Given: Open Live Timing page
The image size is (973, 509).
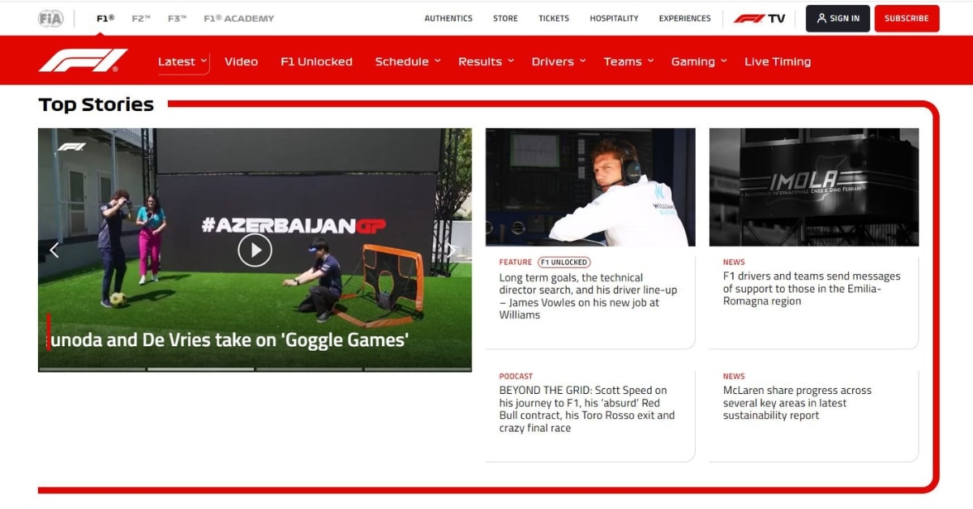Looking at the screenshot, I should click(x=778, y=62).
